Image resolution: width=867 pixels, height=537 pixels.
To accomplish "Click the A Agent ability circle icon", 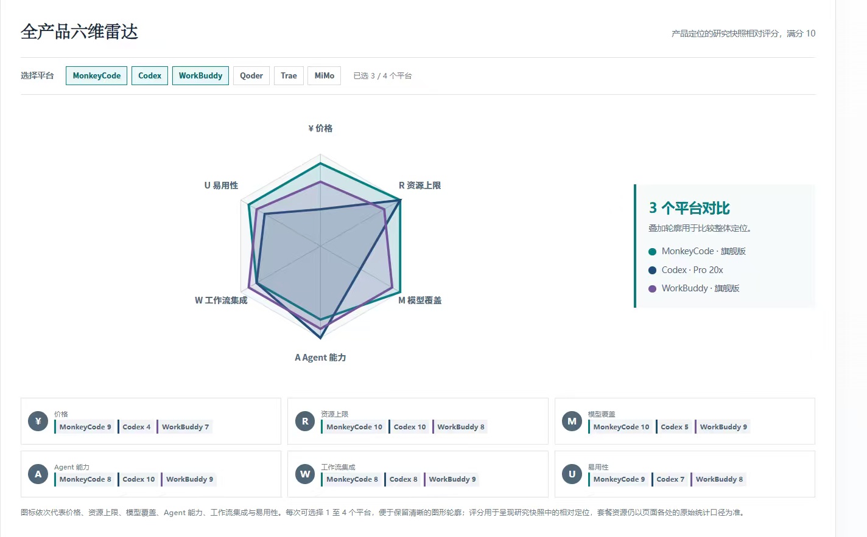I will tap(38, 474).
